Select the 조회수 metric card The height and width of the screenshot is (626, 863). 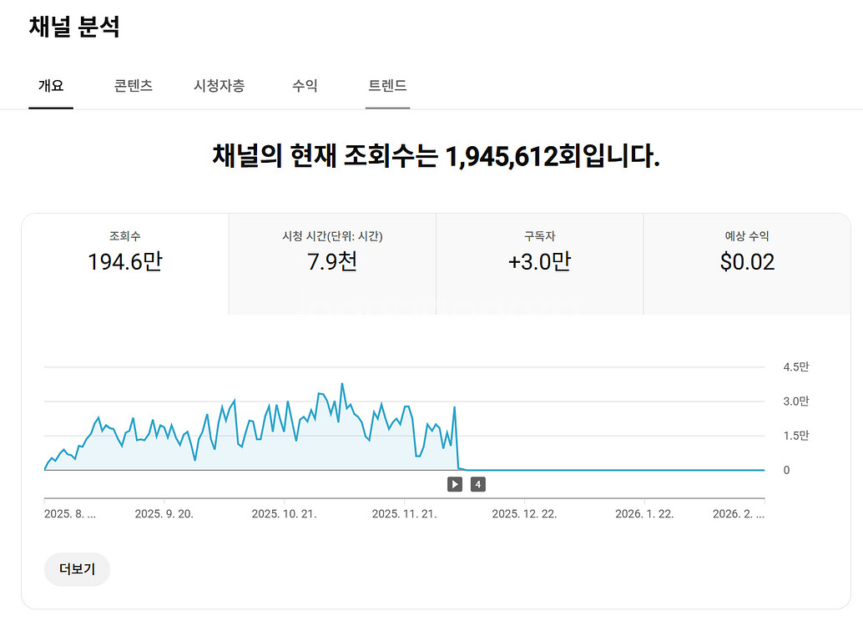(x=125, y=253)
